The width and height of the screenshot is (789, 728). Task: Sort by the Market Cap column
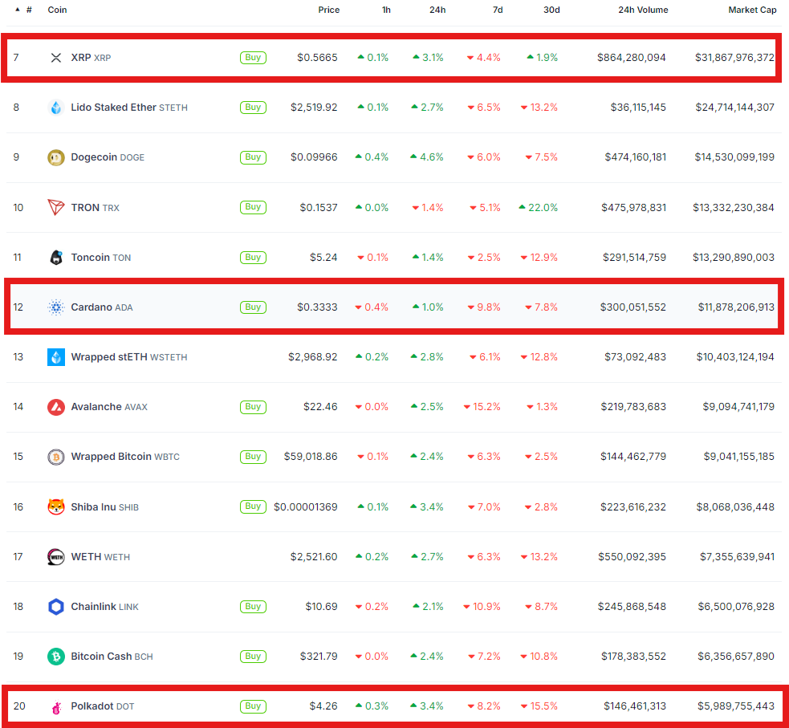click(752, 10)
